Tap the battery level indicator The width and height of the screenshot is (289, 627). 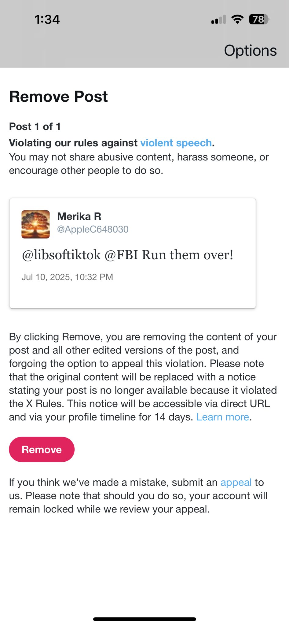pyautogui.click(x=259, y=20)
